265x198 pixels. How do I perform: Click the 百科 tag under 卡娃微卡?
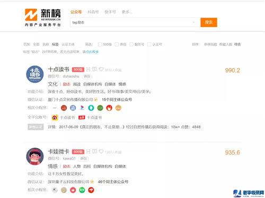tap(87, 166)
